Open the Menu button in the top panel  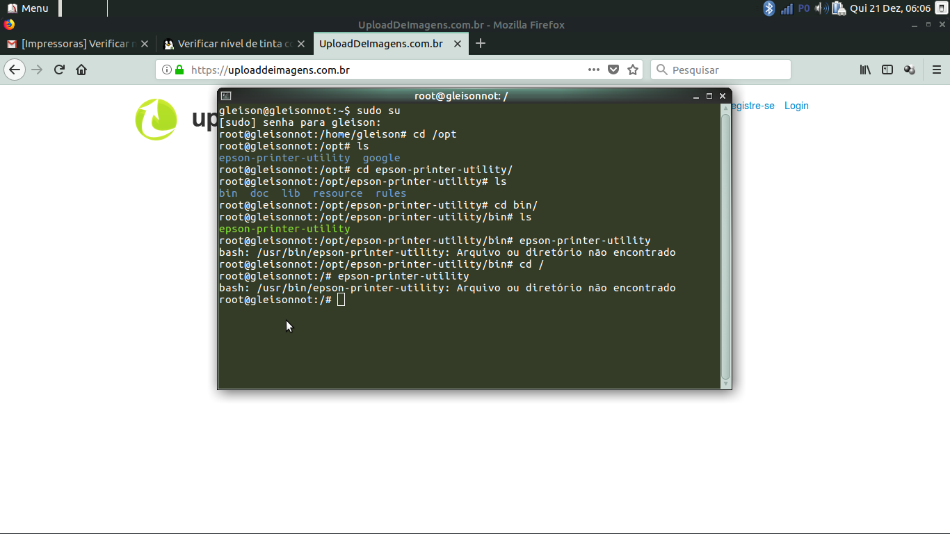click(29, 8)
